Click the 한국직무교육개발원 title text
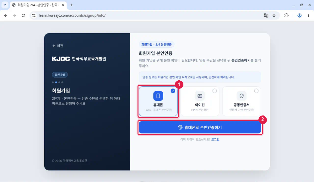The height and width of the screenshot is (182, 314). [89, 59]
